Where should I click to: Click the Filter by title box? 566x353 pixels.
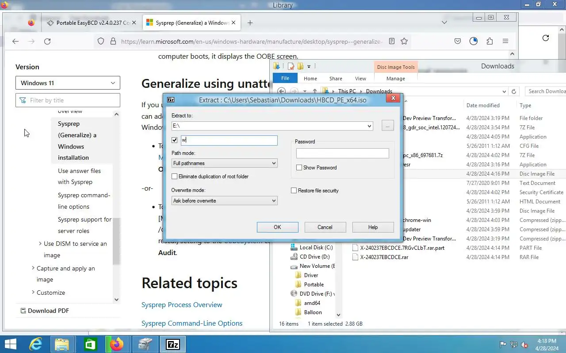tap(68, 100)
